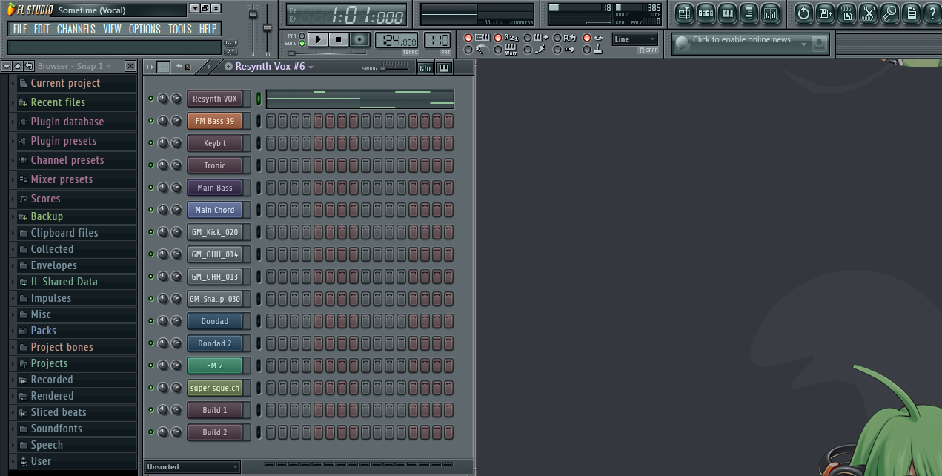Image resolution: width=942 pixels, height=476 pixels.
Task: Open the Step Sequencer window icon
Action: click(x=706, y=13)
